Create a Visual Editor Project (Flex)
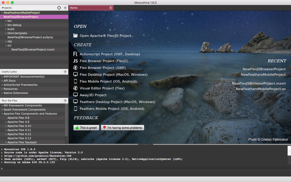The image size is (291, 182). point(102,88)
